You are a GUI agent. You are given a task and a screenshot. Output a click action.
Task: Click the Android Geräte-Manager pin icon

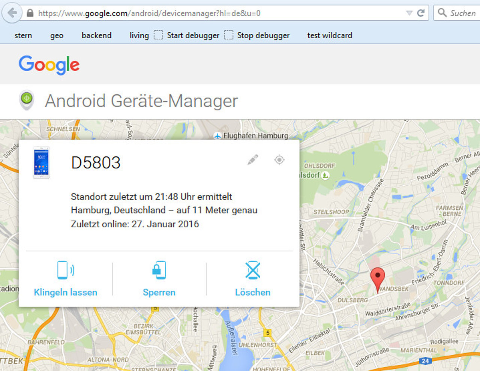[27, 100]
